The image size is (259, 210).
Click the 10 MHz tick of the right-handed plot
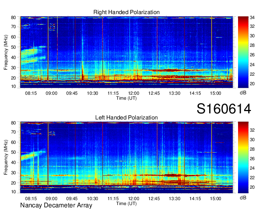click(x=13, y=86)
